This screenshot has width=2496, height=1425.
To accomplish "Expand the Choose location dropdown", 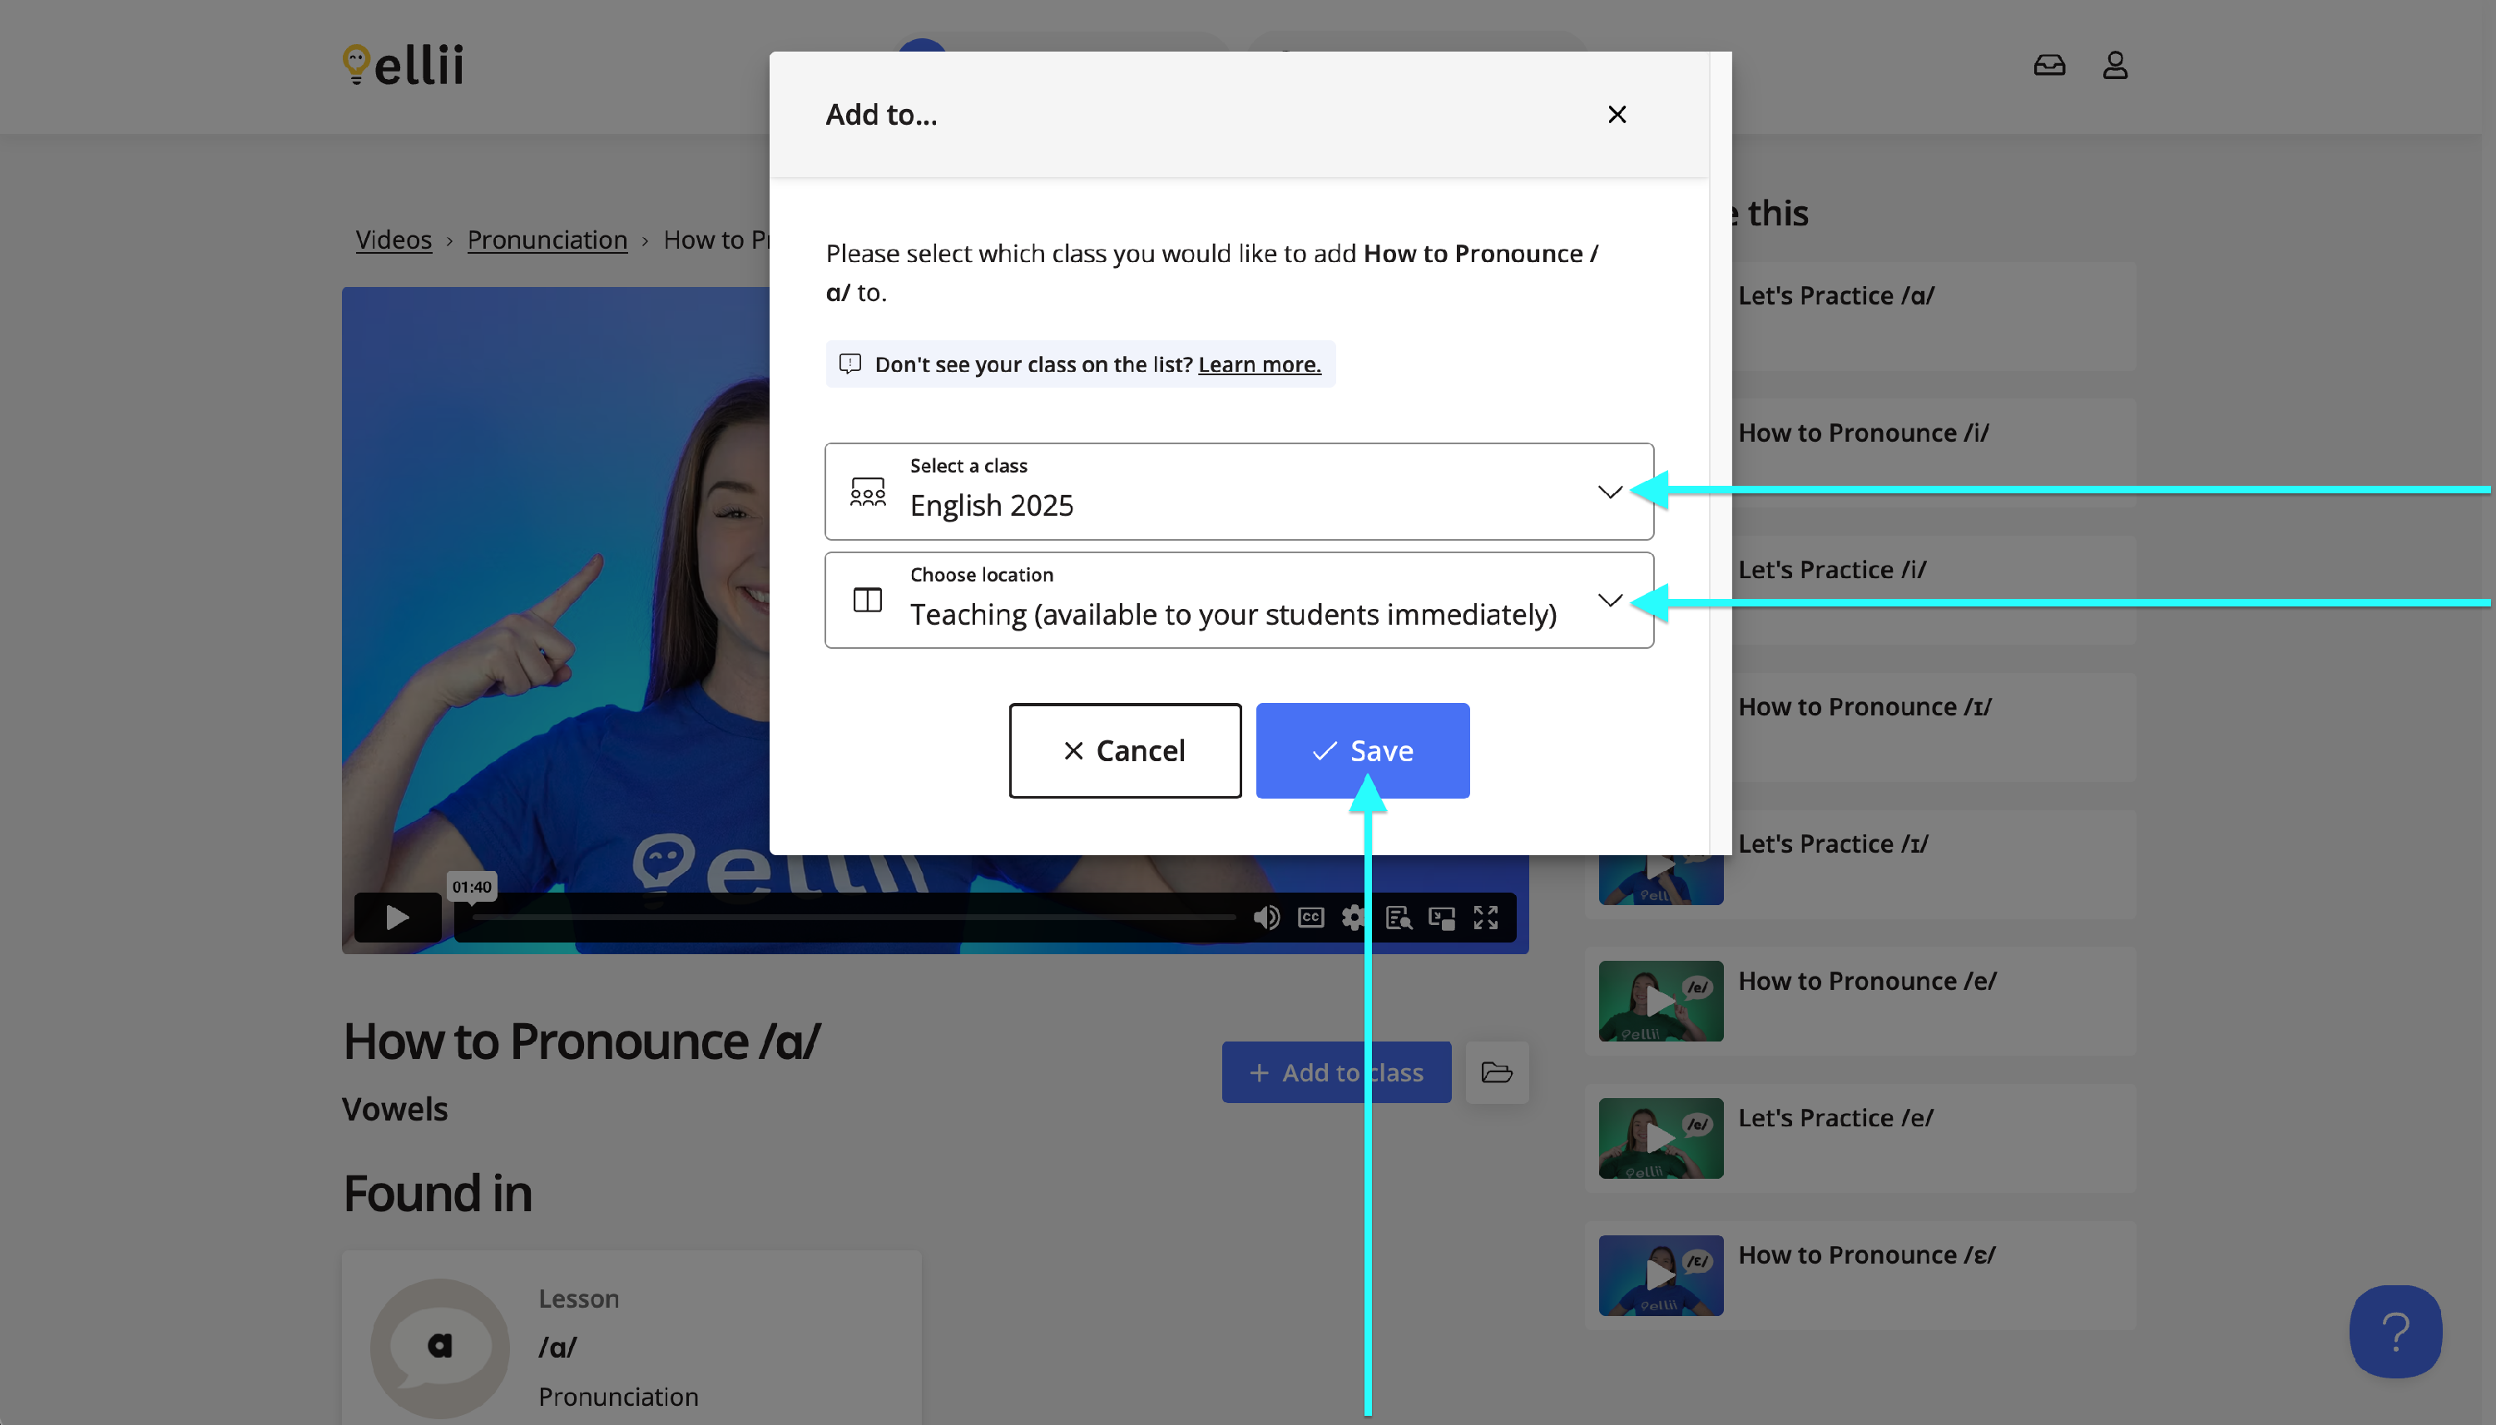I will coord(1238,600).
